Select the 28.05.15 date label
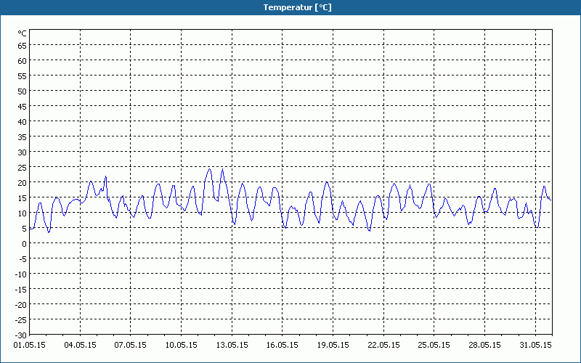This screenshot has width=581, height=363. coord(484,346)
